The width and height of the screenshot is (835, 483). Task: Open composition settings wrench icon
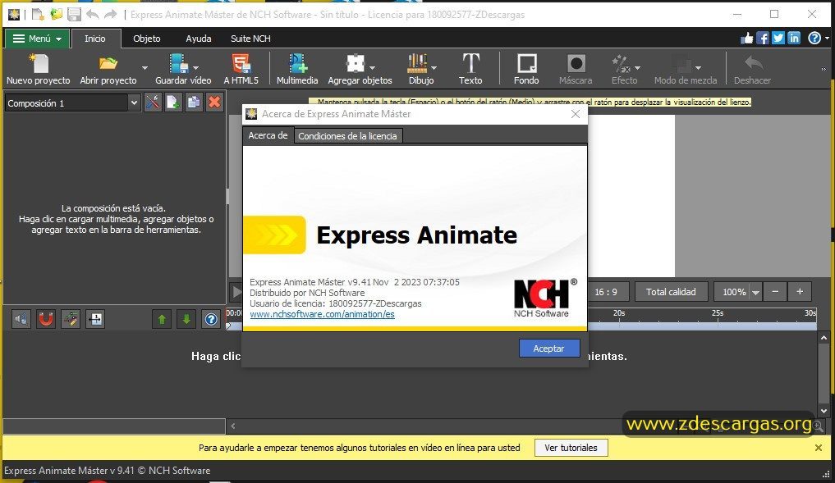(153, 102)
